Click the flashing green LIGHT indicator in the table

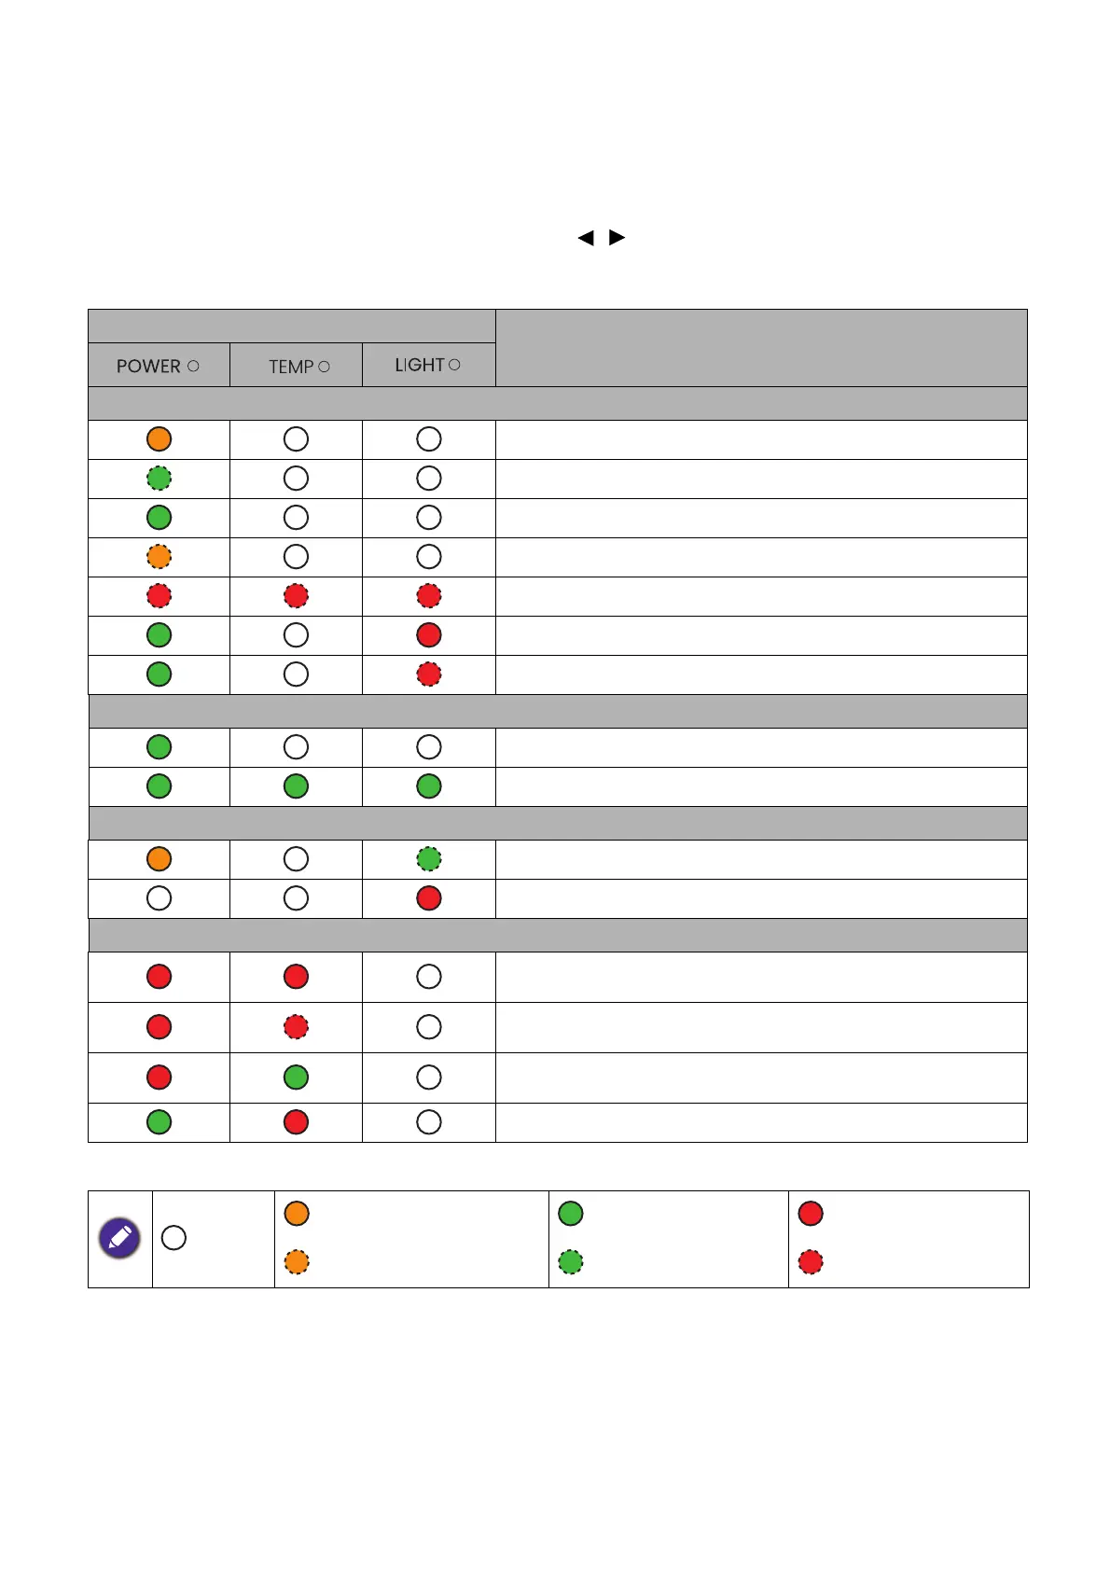click(429, 859)
